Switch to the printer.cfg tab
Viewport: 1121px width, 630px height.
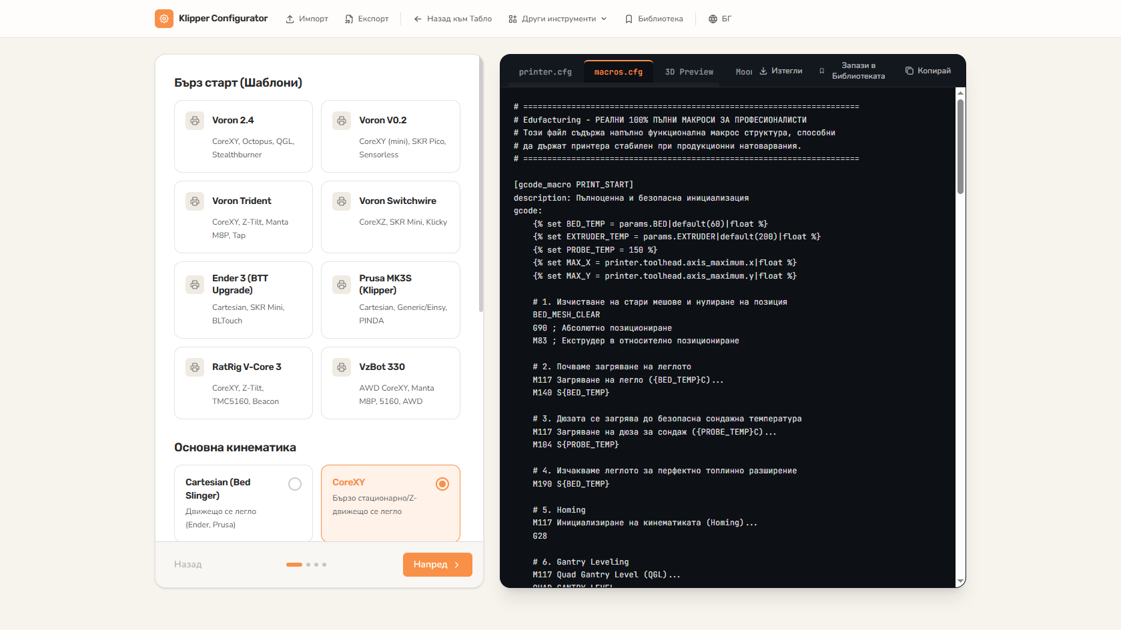tap(545, 72)
